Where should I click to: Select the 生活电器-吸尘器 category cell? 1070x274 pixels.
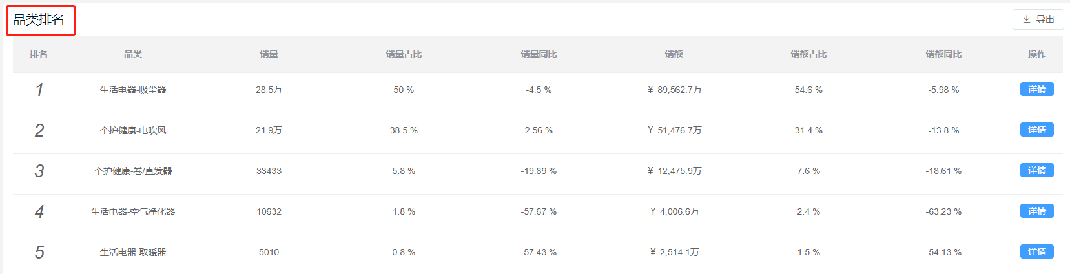(x=133, y=90)
